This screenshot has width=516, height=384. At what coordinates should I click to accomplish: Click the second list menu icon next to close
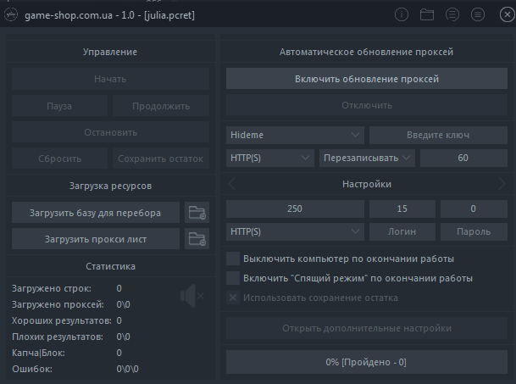[478, 14]
